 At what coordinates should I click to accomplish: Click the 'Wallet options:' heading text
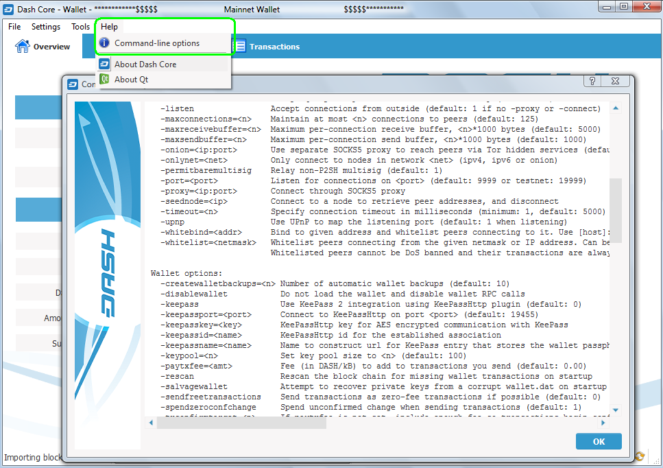point(186,273)
